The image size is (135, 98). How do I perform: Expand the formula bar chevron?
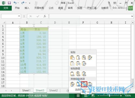[132, 16]
